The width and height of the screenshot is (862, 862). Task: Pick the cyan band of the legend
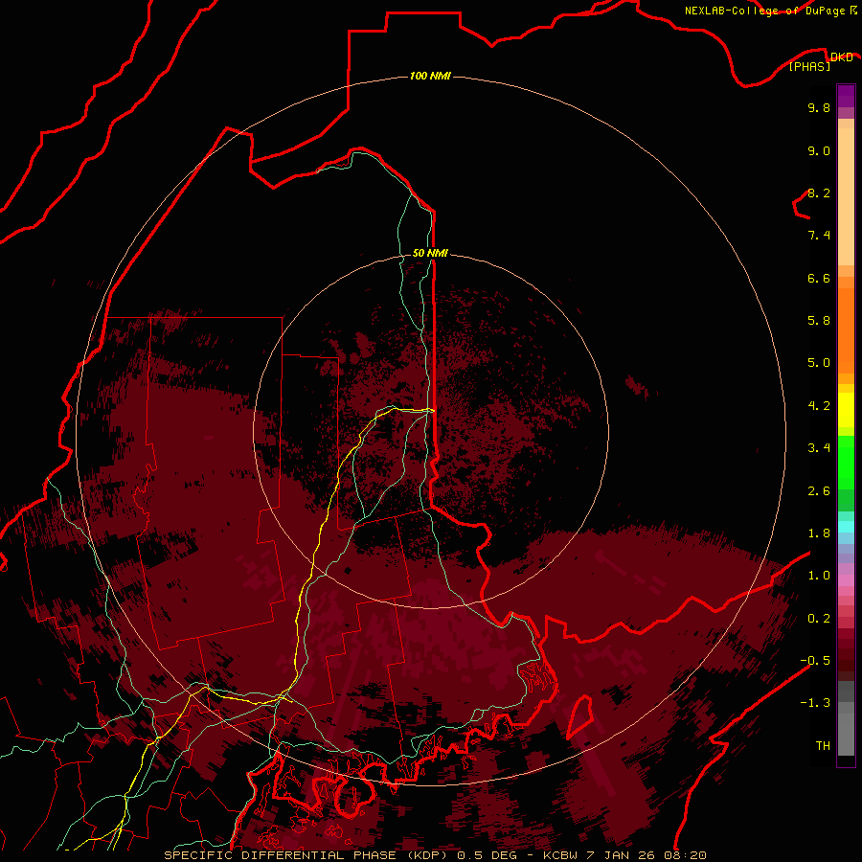[x=846, y=526]
